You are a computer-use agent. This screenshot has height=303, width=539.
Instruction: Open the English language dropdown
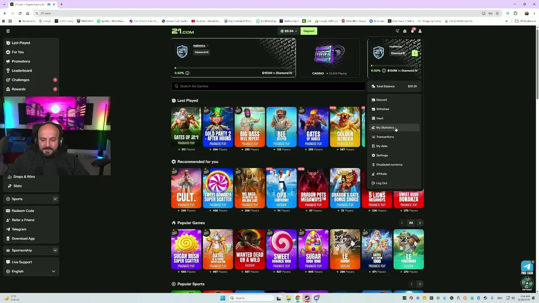click(x=32, y=271)
